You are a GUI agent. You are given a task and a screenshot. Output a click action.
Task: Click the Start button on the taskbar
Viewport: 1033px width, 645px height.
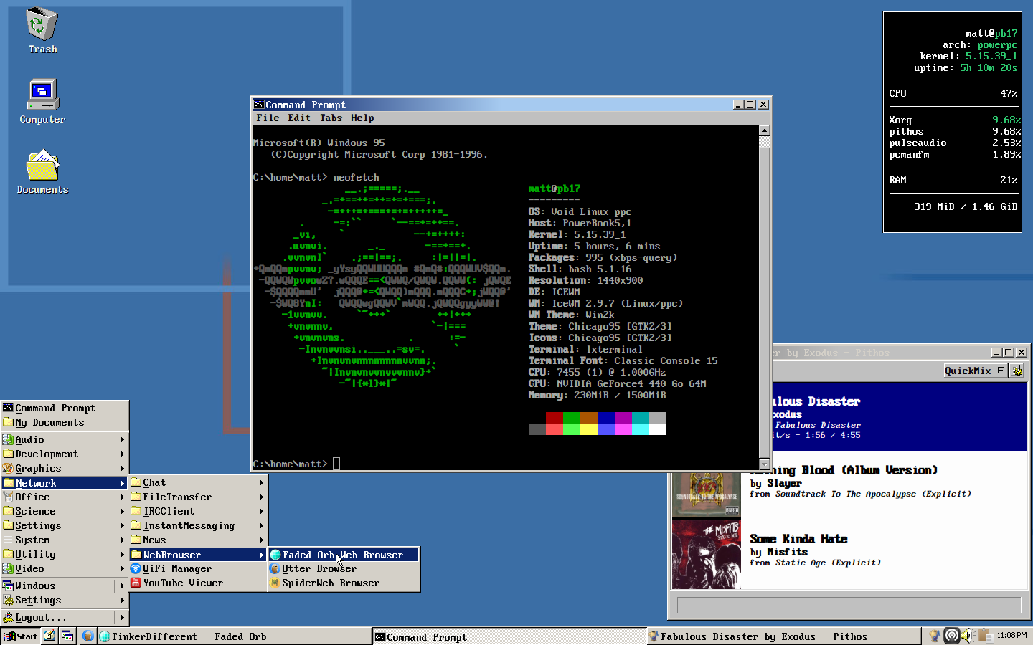21,636
